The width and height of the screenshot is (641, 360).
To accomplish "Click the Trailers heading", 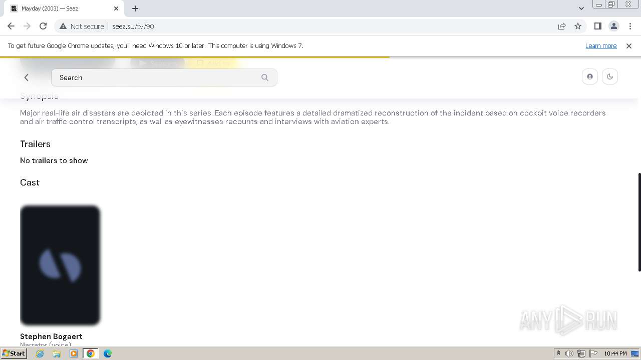I will coord(35,144).
